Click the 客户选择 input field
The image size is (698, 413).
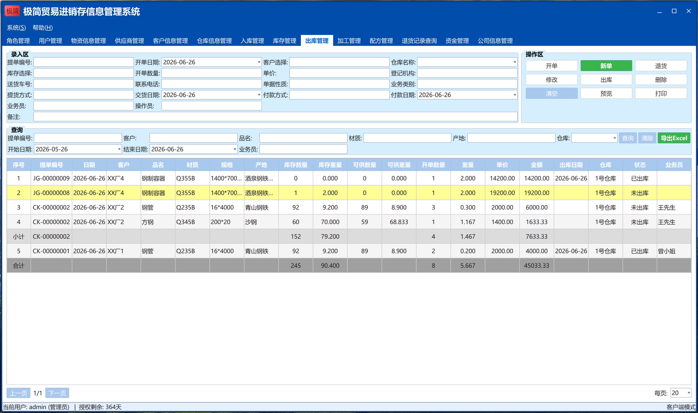pyautogui.click(x=339, y=62)
